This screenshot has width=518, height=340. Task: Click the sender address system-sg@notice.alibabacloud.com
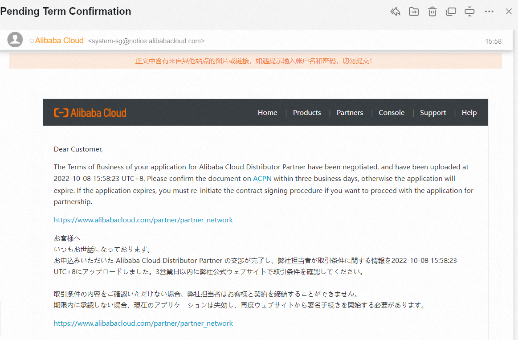(147, 41)
